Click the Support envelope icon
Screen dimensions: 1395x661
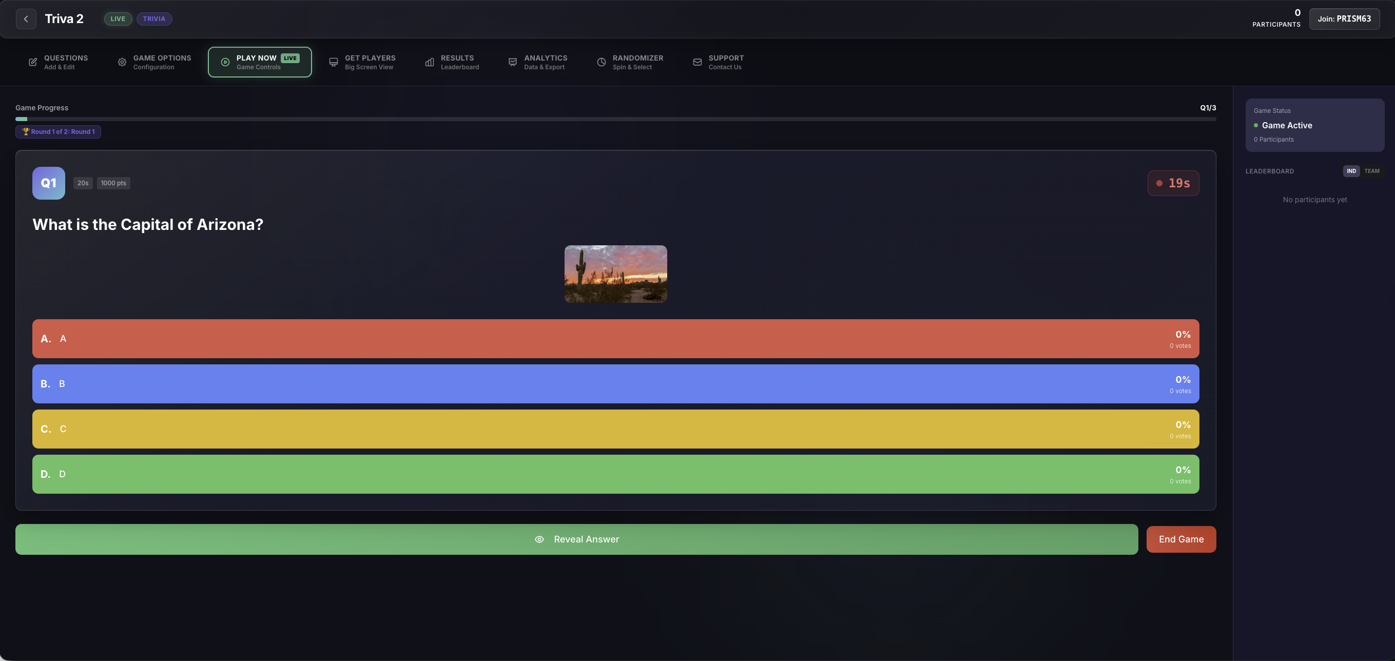[697, 62]
